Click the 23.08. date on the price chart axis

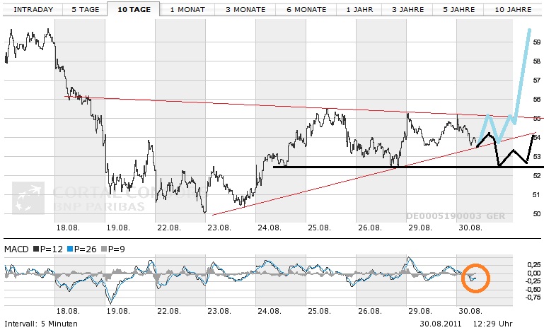[x=219, y=228]
